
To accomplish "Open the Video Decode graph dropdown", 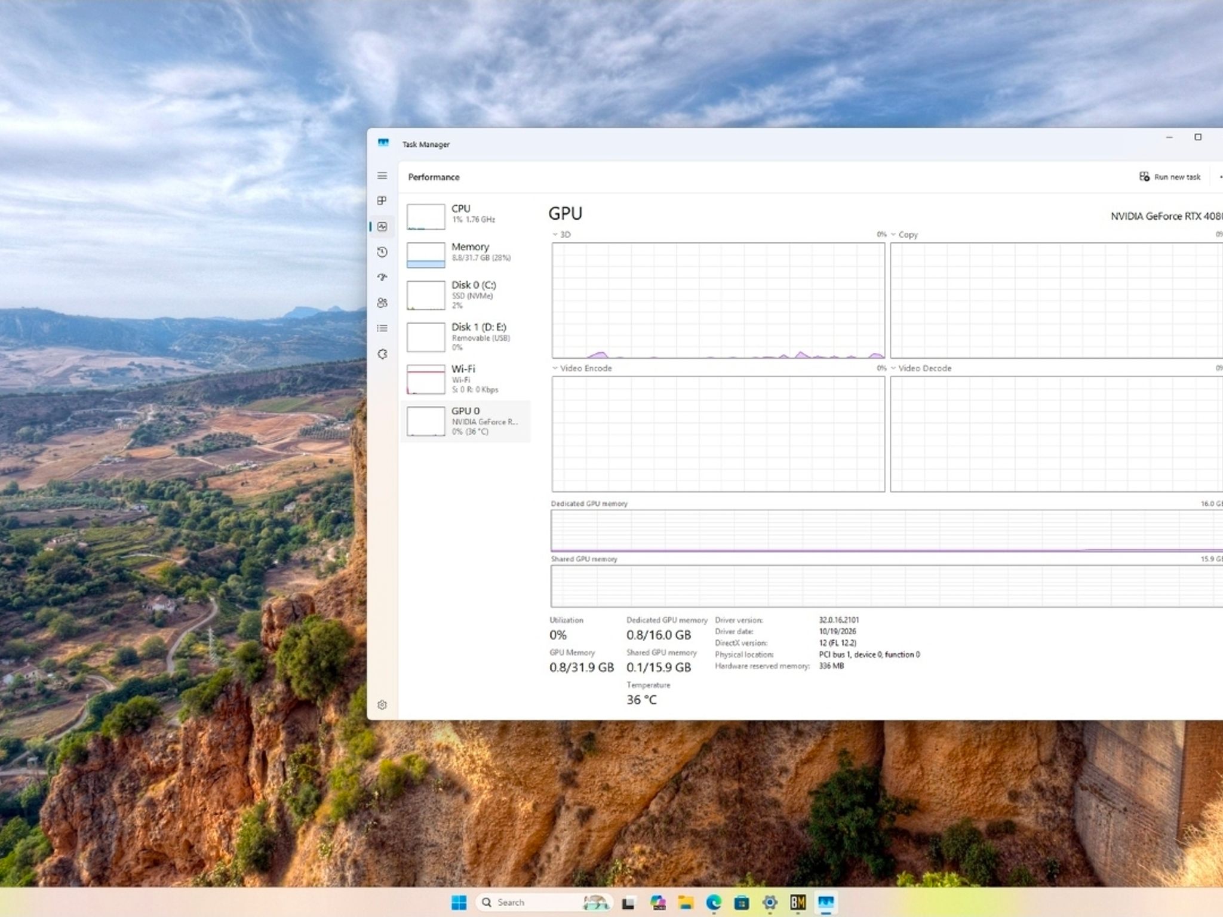I will [921, 368].
